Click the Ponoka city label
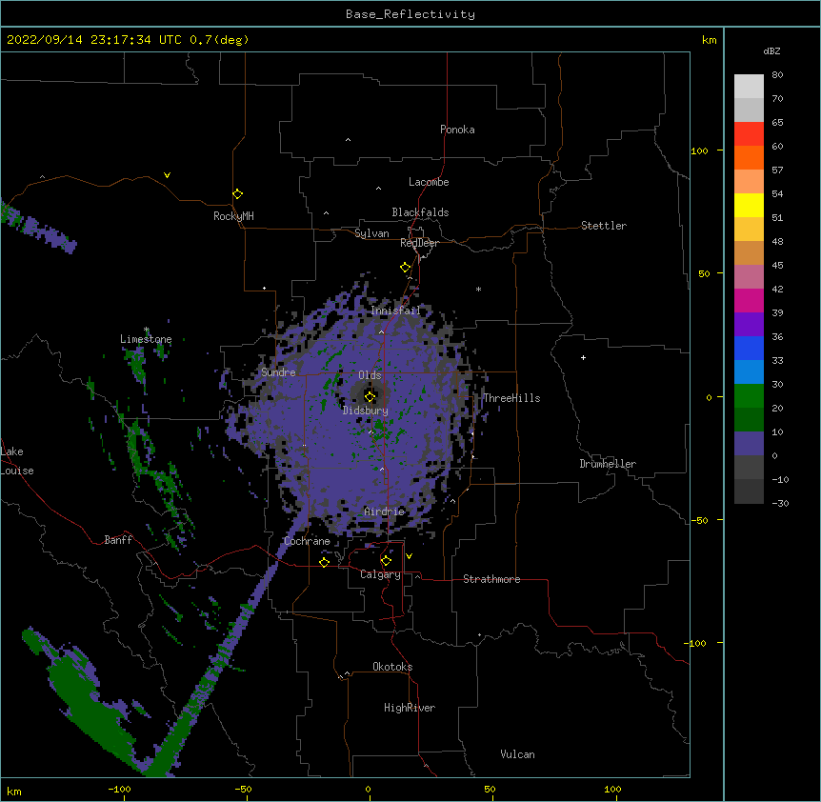The image size is (821, 802). (x=457, y=130)
